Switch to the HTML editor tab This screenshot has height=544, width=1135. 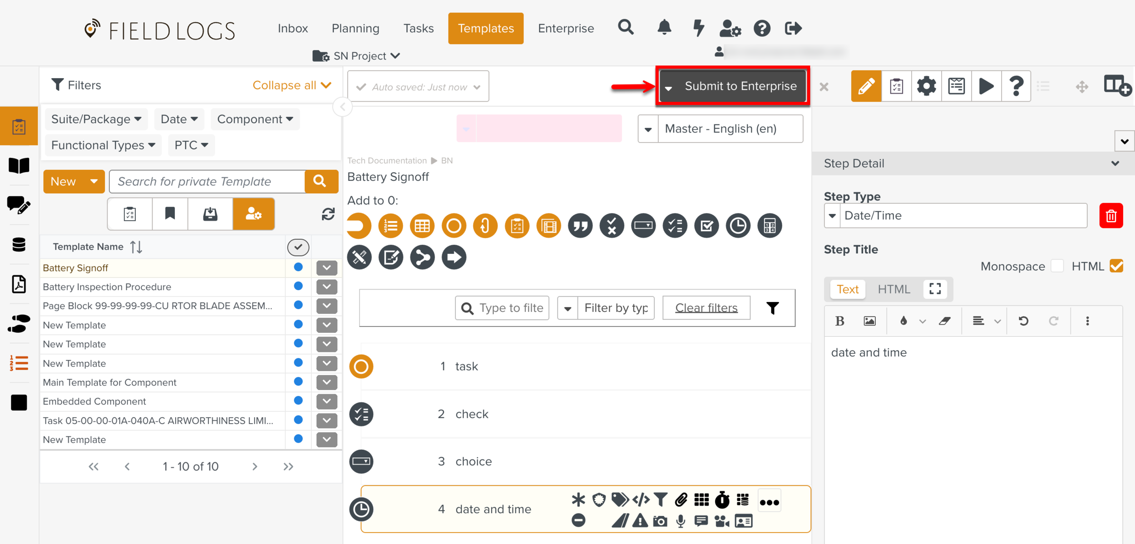pyautogui.click(x=893, y=289)
